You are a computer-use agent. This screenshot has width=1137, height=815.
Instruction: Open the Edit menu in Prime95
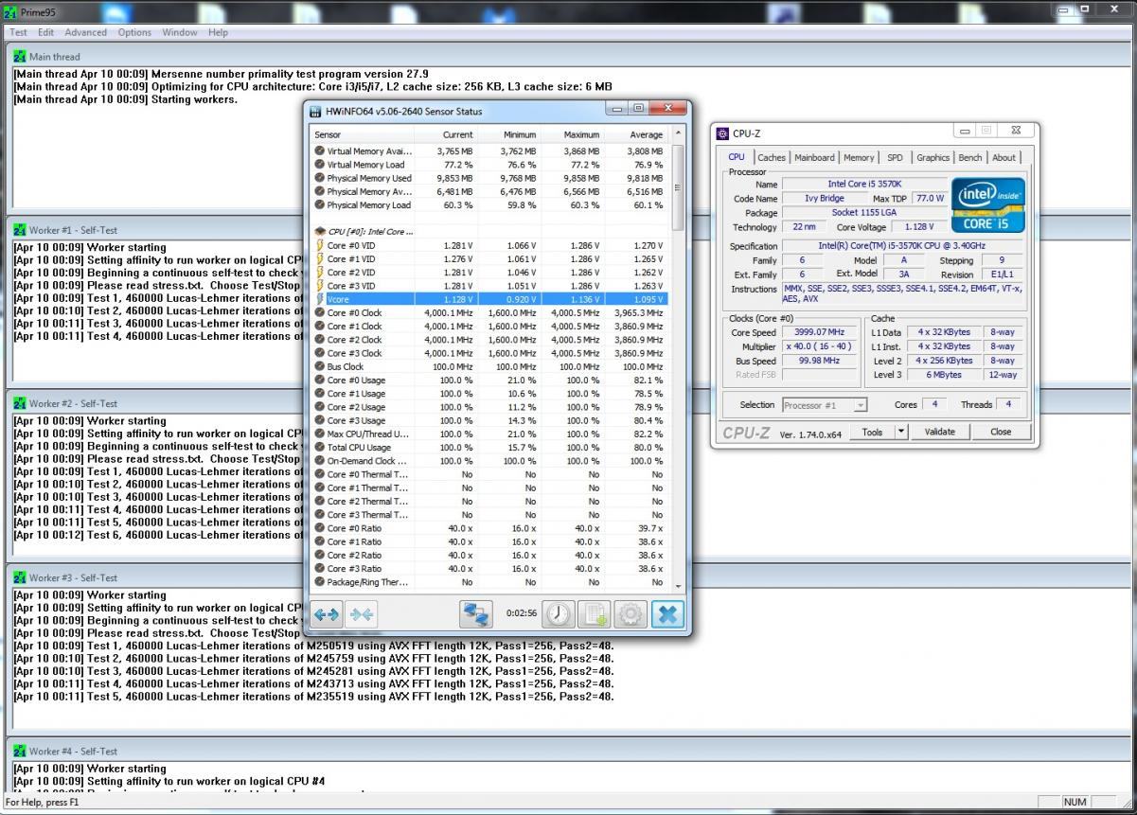tap(45, 32)
